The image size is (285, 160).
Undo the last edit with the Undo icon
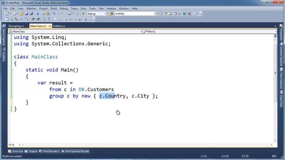pos(54,14)
